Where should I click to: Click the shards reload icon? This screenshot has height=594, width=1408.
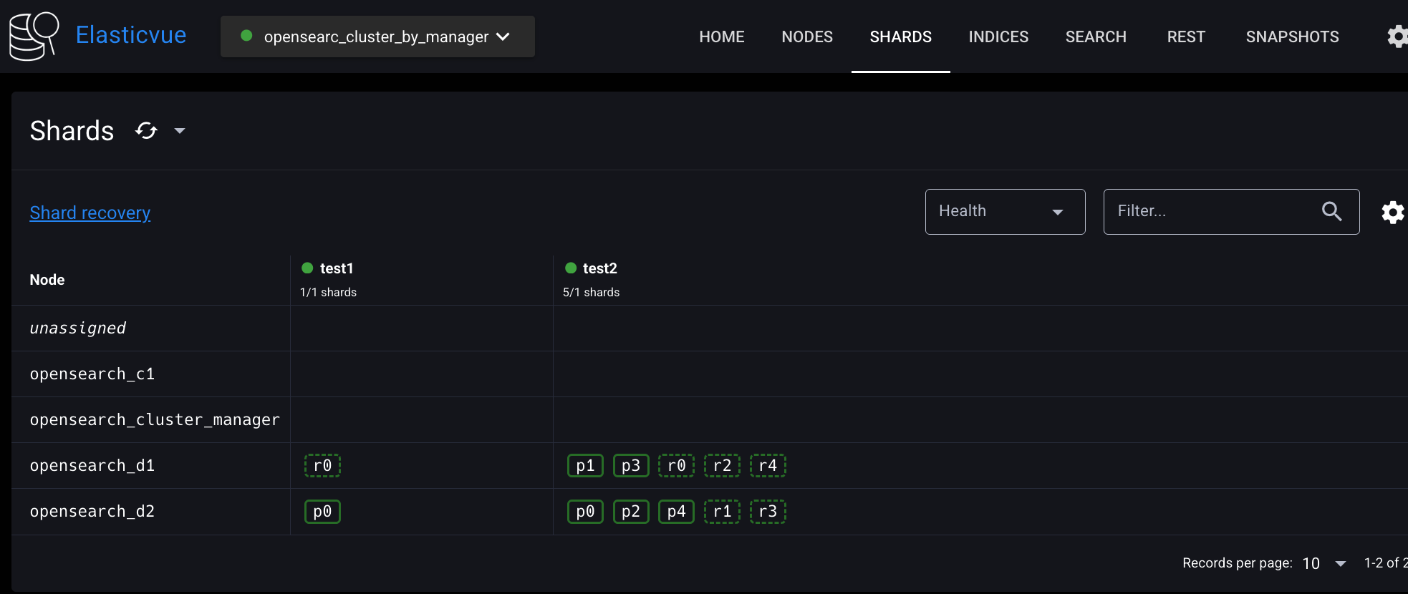(x=146, y=131)
